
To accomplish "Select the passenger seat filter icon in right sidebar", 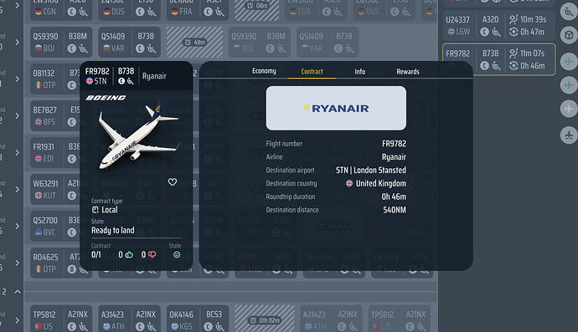I will tap(569, 13).
